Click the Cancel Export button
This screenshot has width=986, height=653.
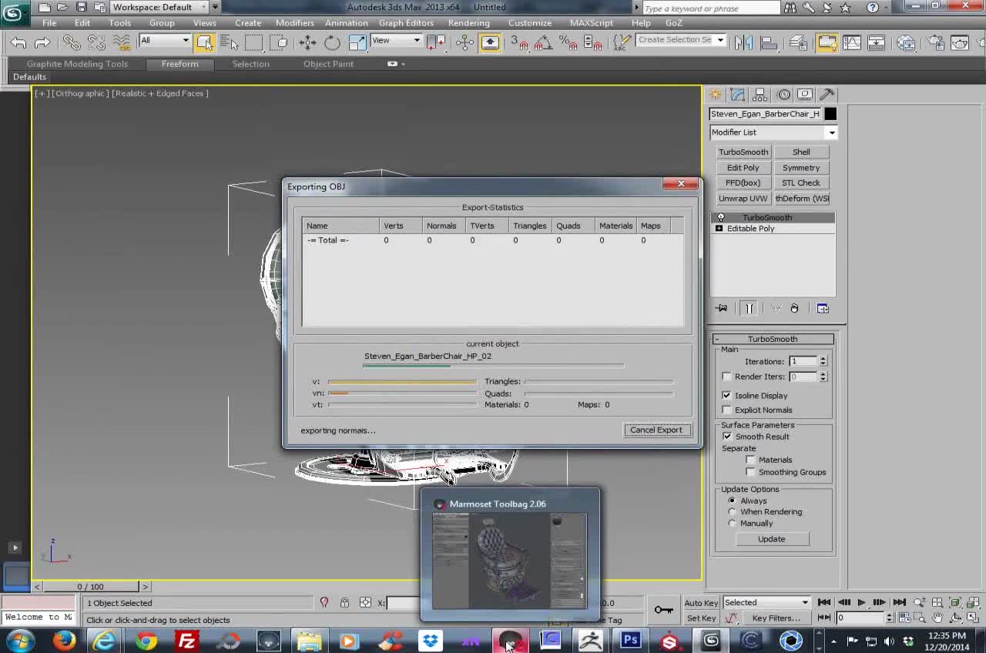coord(656,430)
